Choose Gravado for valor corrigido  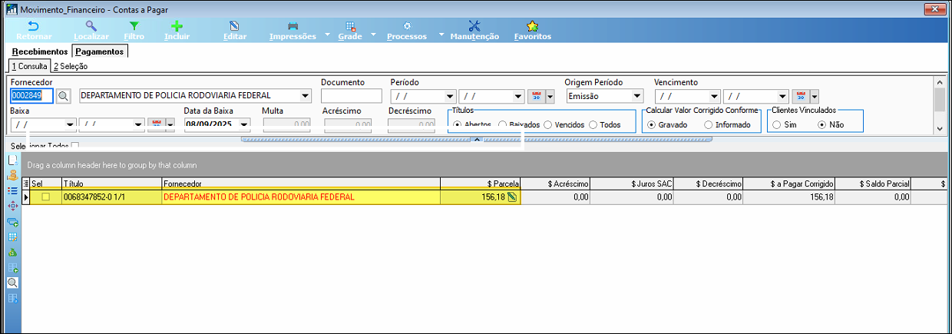(x=651, y=124)
